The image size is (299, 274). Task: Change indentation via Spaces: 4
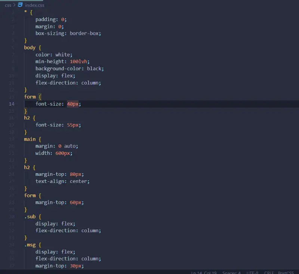pyautogui.click(x=232, y=273)
